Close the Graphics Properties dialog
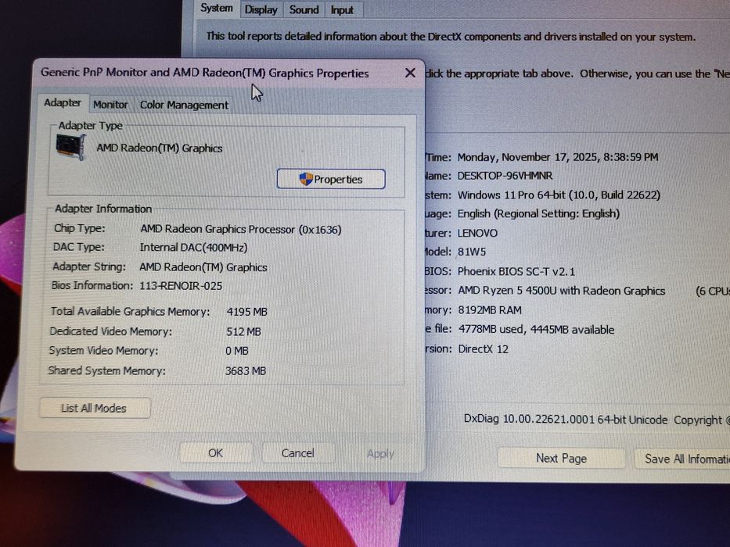 click(410, 73)
